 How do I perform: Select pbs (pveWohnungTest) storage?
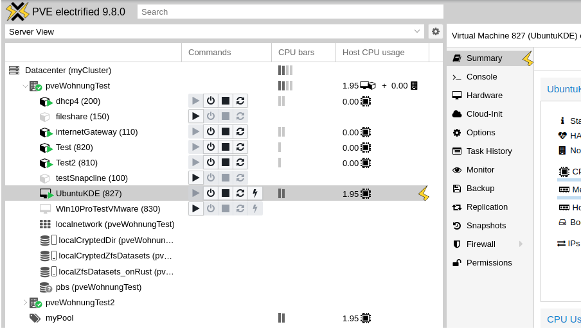[x=98, y=287]
